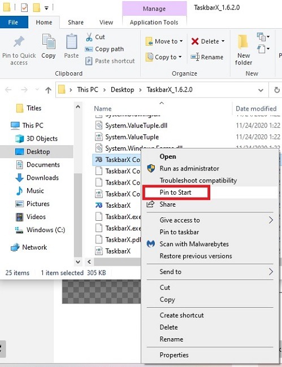Refresh the folder view
This screenshot has height=367, width=282.
tap(276, 90)
